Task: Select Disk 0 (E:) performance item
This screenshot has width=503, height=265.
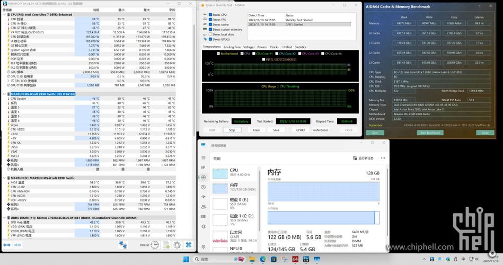Action: point(234,204)
